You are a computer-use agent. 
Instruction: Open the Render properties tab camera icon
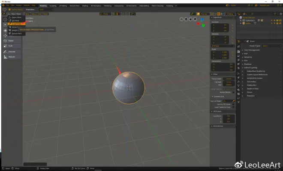(x=238, y=52)
